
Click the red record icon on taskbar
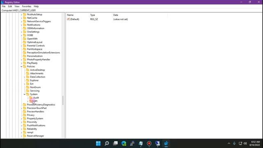(149, 143)
